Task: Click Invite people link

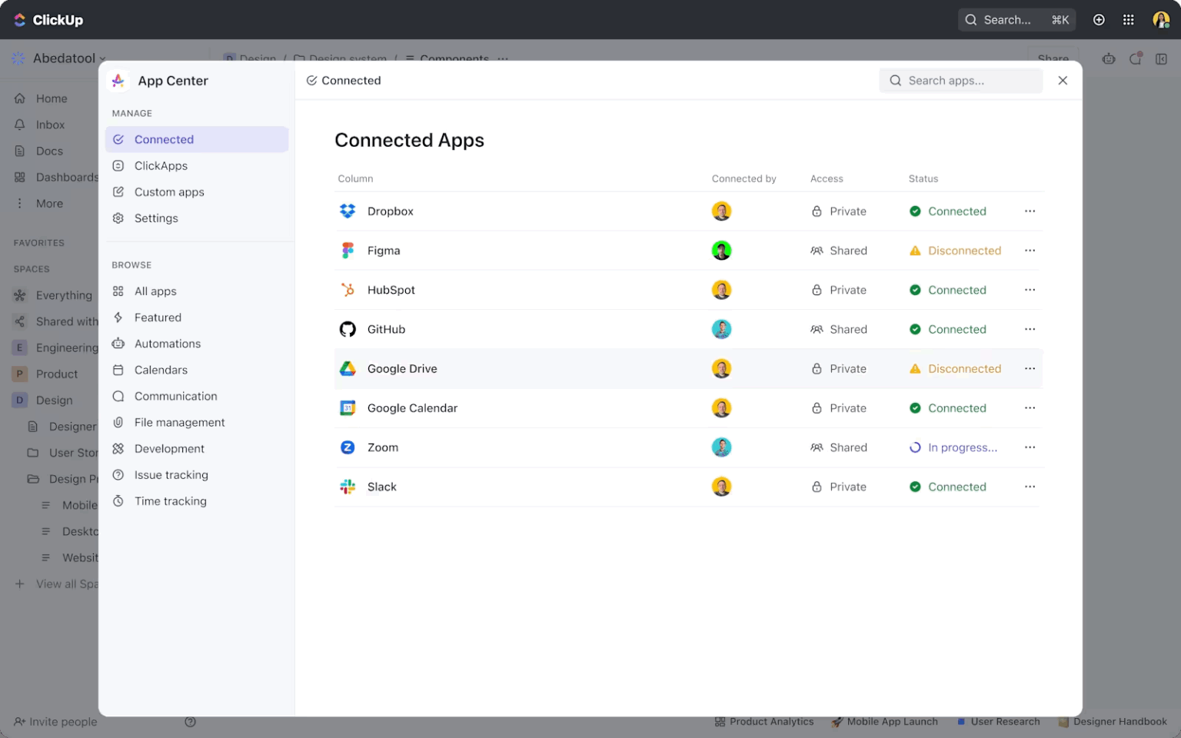Action: point(62,722)
